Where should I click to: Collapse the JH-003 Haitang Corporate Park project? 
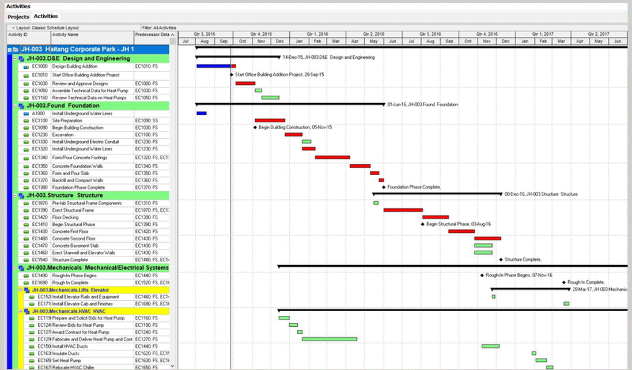click(x=10, y=50)
